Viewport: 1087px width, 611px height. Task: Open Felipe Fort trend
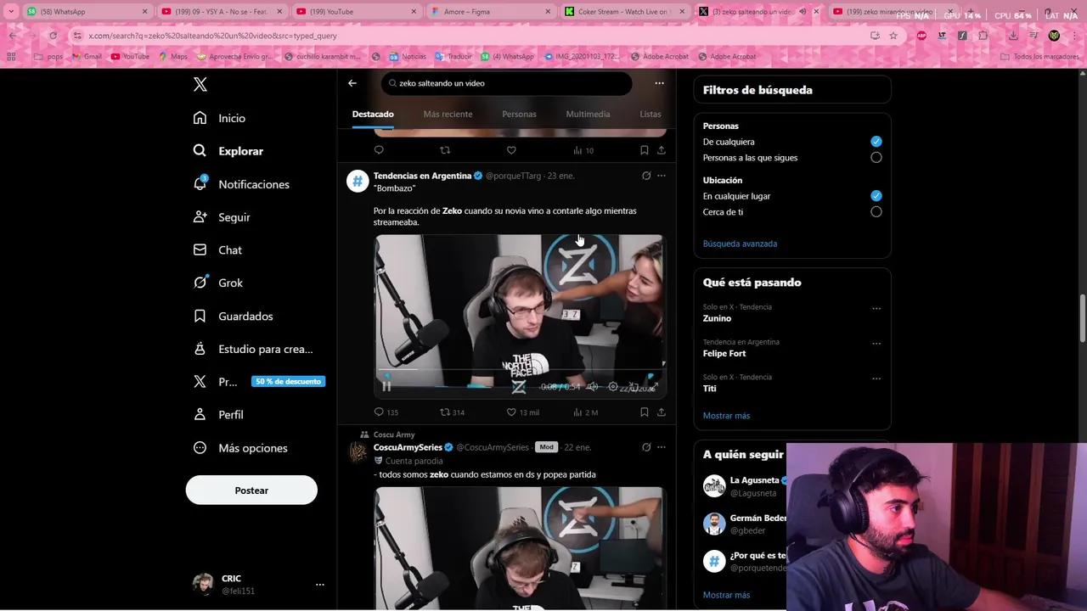(724, 353)
